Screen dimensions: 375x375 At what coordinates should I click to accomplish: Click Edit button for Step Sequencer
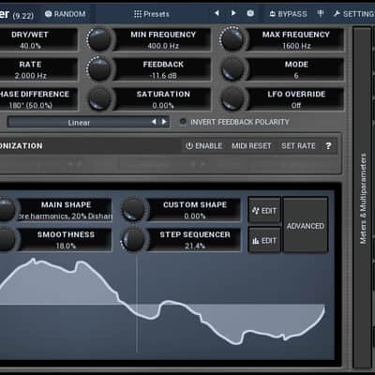(264, 241)
